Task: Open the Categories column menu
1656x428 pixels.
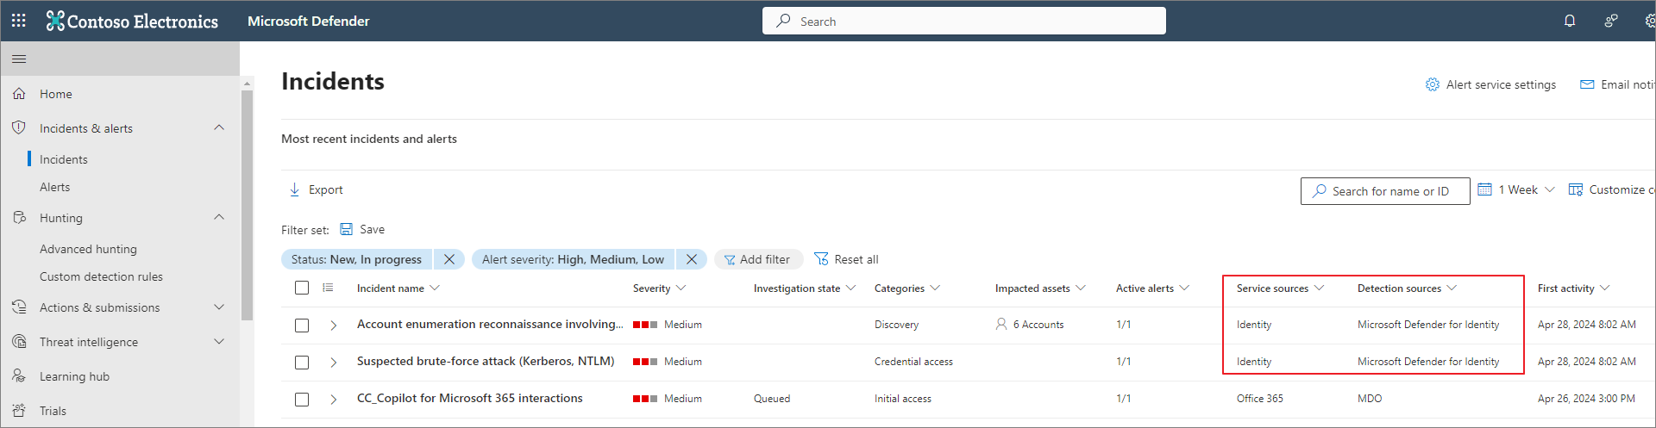Action: point(935,288)
